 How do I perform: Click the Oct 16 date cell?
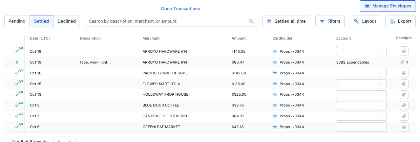pyautogui.click(x=36, y=73)
